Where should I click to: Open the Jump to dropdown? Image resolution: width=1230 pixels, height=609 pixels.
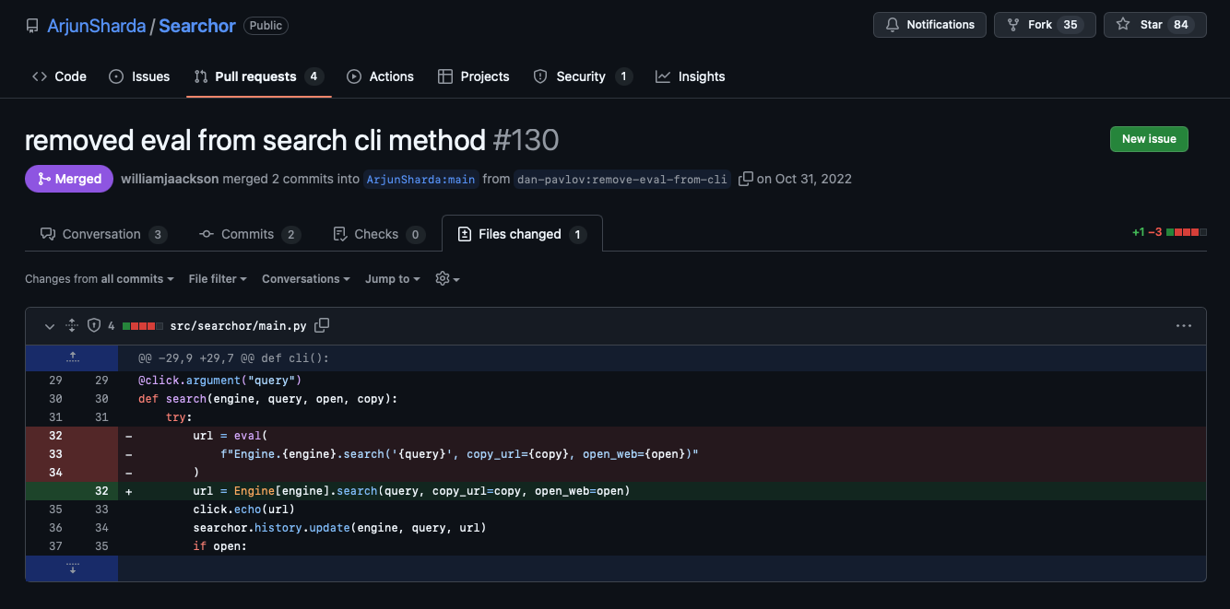pos(392,279)
